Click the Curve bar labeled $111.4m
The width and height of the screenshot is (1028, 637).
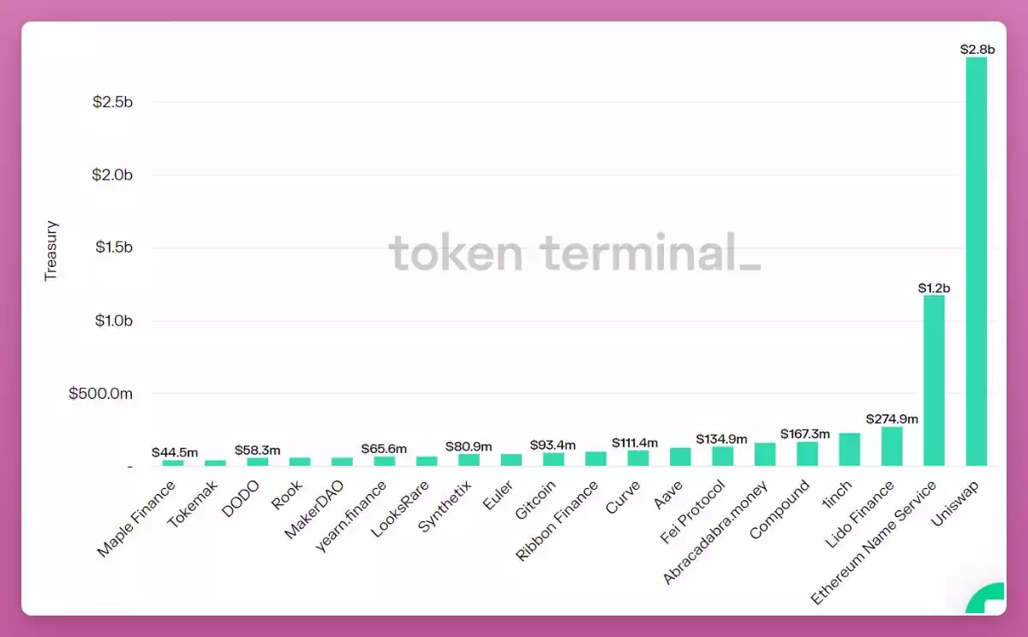(x=638, y=458)
